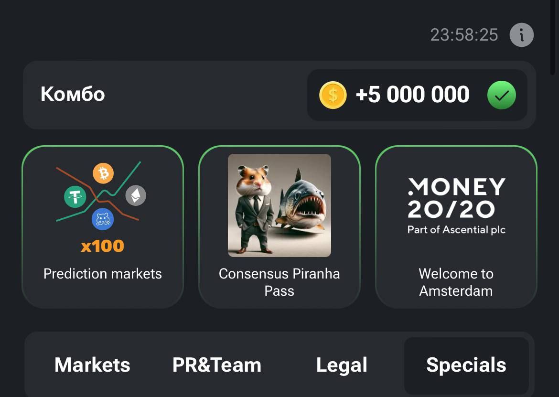Click the blue hamster coin icon
This screenshot has width=559, height=397.
(x=103, y=219)
